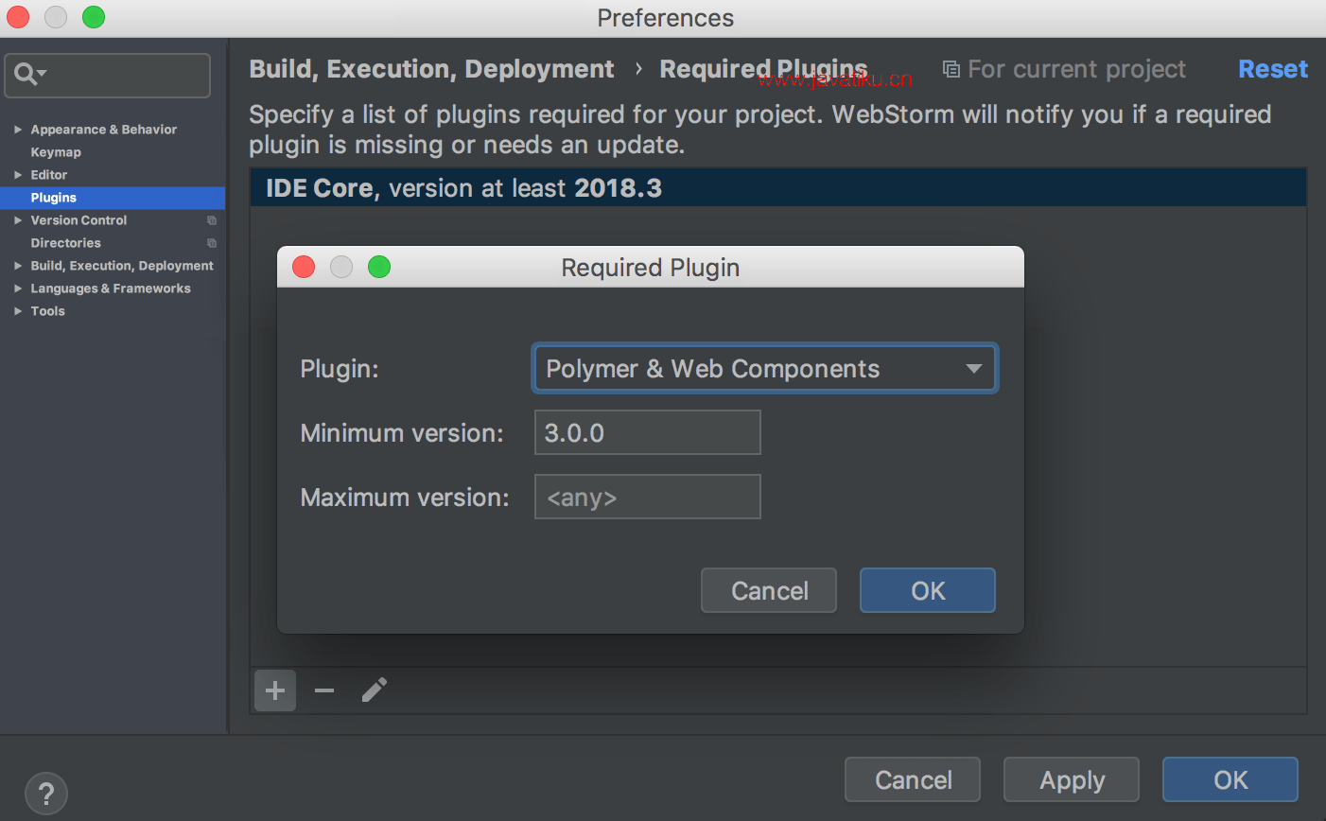
Task: Expand the Languages & Frameworks arrow
Action: (x=18, y=288)
